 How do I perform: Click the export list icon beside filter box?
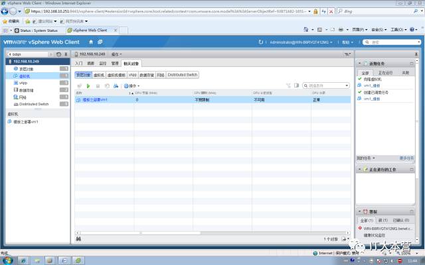click(x=297, y=85)
